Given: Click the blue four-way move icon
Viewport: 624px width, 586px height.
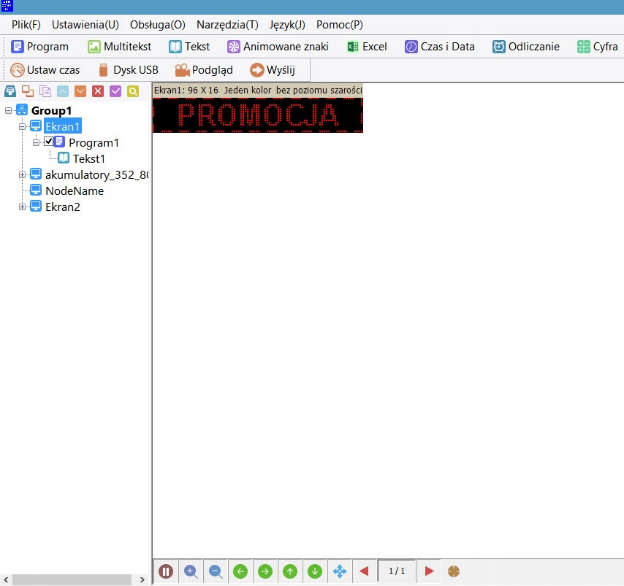Looking at the screenshot, I should 340,571.
